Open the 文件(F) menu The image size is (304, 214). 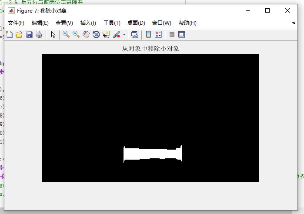click(16, 23)
